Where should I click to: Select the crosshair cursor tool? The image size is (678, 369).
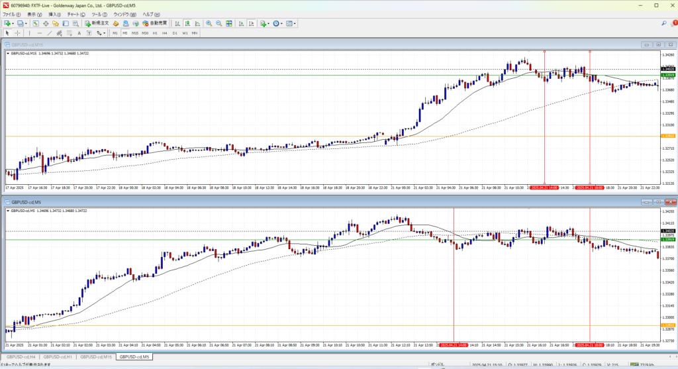(x=17, y=32)
